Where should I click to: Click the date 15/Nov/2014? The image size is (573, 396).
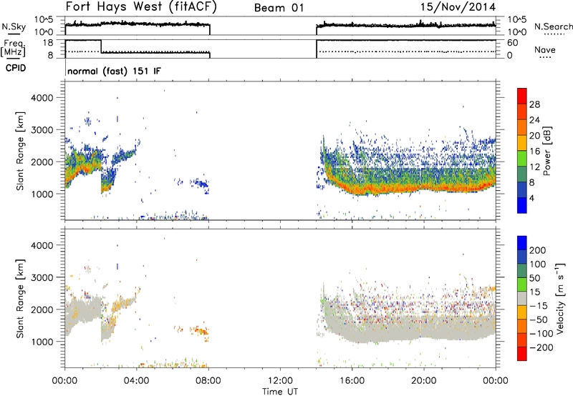click(x=458, y=7)
